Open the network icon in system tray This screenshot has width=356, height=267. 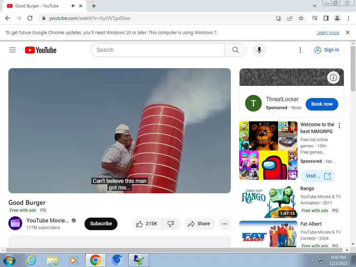coord(321,260)
